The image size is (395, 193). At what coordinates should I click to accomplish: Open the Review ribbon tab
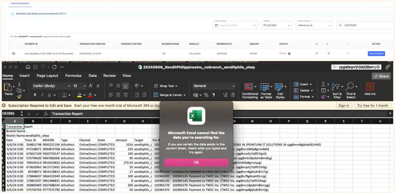[110, 75]
